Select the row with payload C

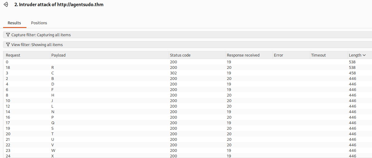pyautogui.click(x=188, y=73)
